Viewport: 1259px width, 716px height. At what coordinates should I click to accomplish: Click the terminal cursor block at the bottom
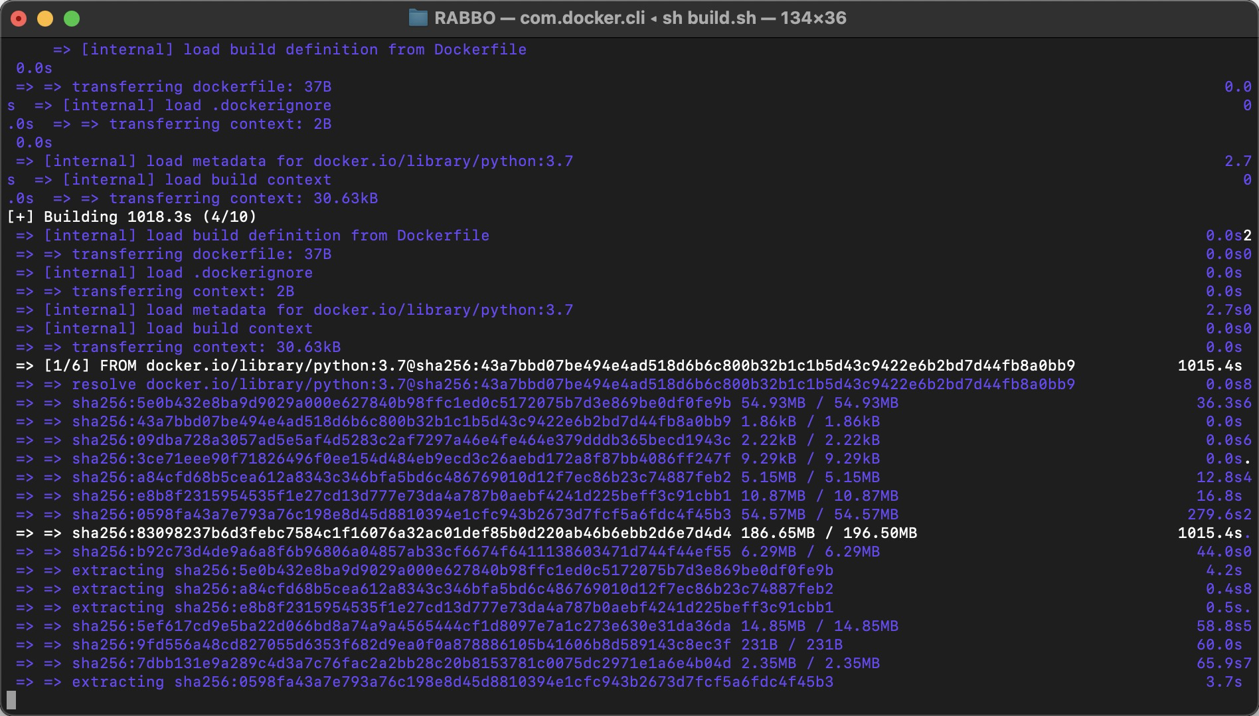click(11, 699)
